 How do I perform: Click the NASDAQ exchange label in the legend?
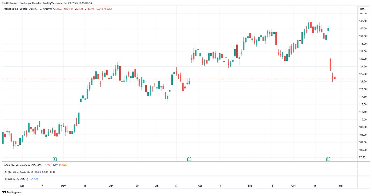[48, 9]
